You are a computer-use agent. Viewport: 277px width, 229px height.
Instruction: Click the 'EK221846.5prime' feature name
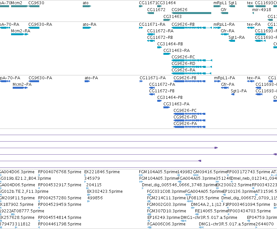[102, 172]
